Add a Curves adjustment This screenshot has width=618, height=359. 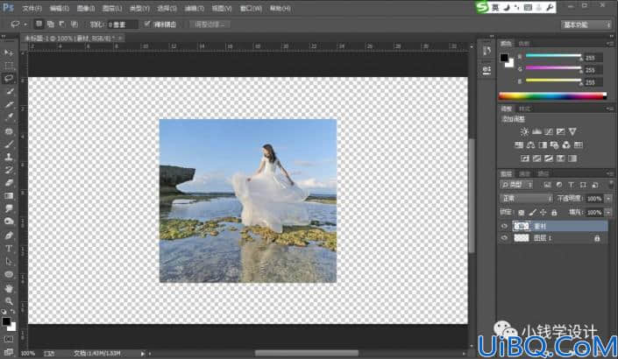[x=548, y=131]
